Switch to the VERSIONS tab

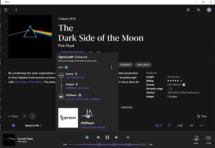pyautogui.click(x=127, y=107)
